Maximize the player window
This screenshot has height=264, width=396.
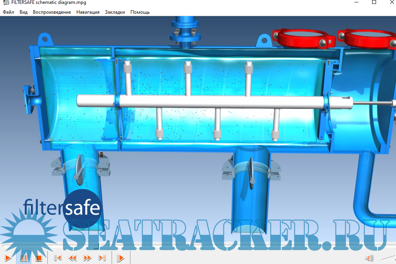click(x=374, y=2)
